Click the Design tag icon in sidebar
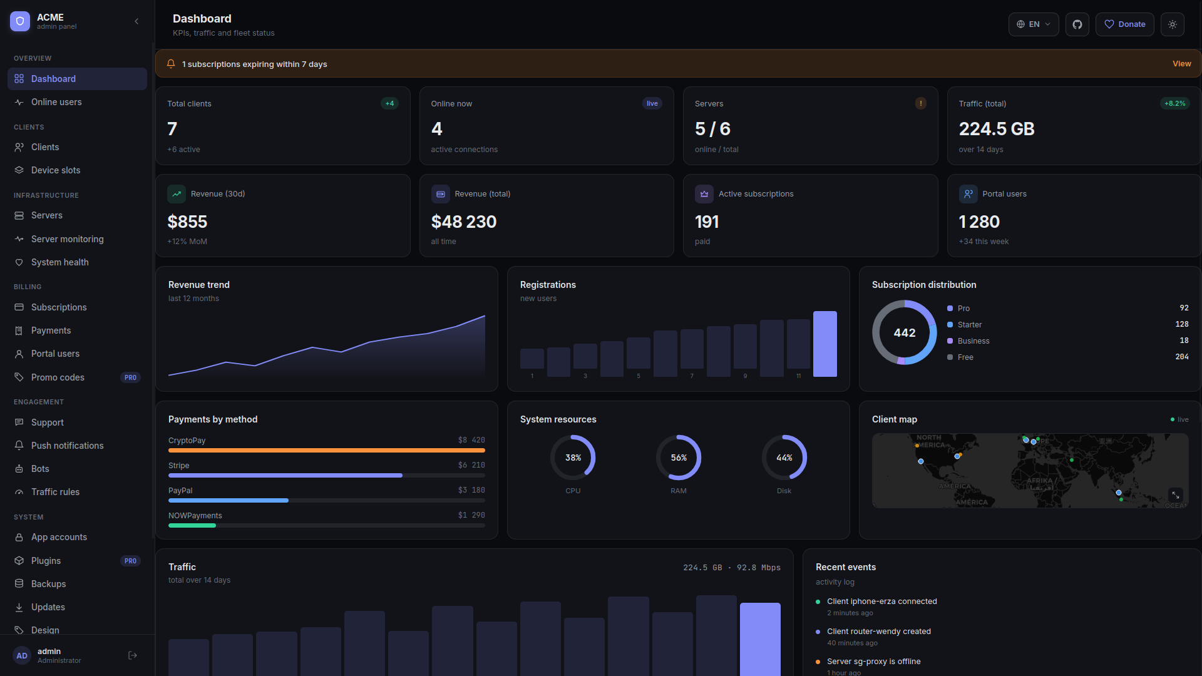Viewport: 1202px width, 676px height. tap(19, 630)
